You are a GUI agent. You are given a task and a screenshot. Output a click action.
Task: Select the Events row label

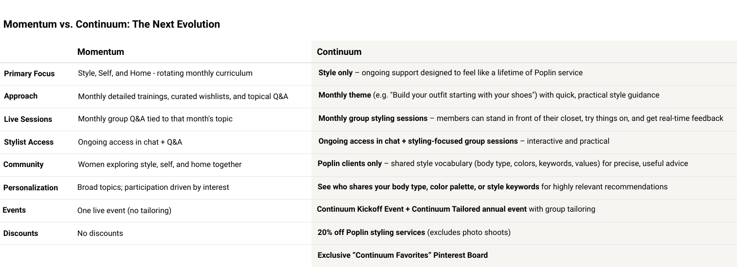(14, 210)
